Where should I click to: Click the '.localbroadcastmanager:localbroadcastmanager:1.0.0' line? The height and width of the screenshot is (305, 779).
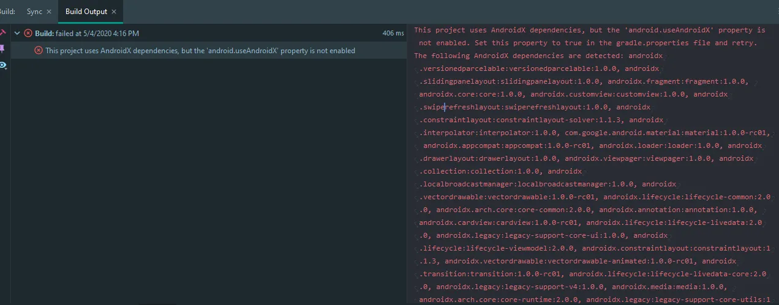pyautogui.click(x=548, y=184)
